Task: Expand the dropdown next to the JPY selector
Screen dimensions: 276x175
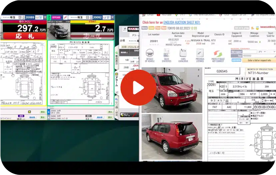Action: [x=272, y=52]
